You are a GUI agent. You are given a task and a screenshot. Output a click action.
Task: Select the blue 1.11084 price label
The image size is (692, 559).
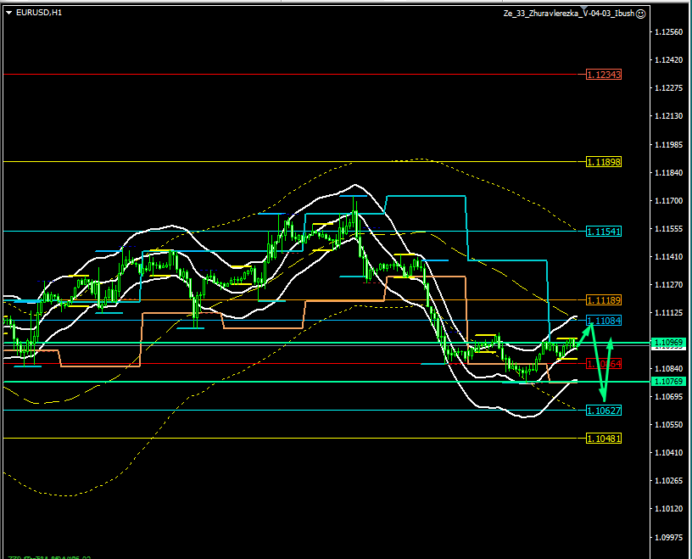coord(604,321)
